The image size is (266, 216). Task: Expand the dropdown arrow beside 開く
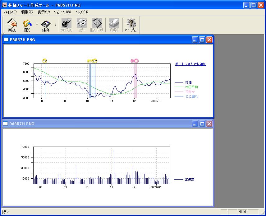37,25
